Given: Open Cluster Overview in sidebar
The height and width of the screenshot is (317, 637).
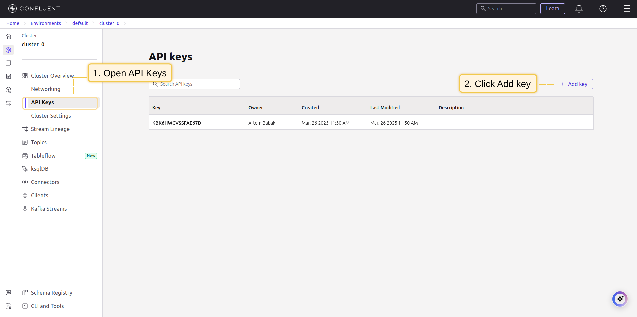Looking at the screenshot, I should [x=52, y=76].
